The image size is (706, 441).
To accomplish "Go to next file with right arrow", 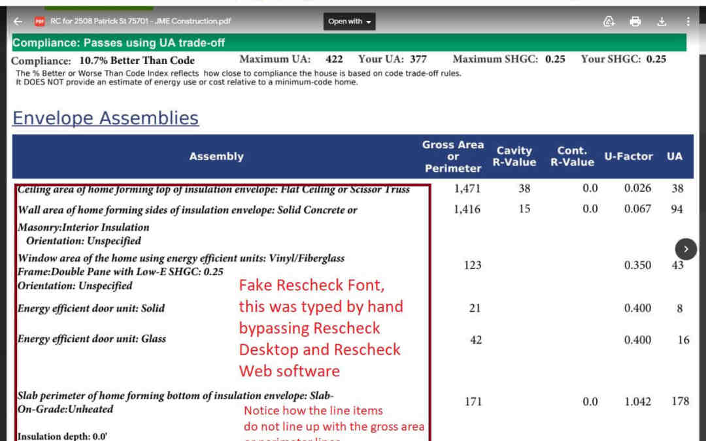I will click(686, 249).
